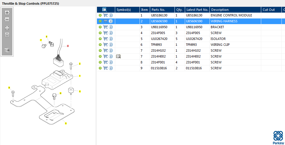Add WIRING HARNESS U85606590 to cart
Image resolution: width=285 pixels, height=145 pixels.
(105, 21)
